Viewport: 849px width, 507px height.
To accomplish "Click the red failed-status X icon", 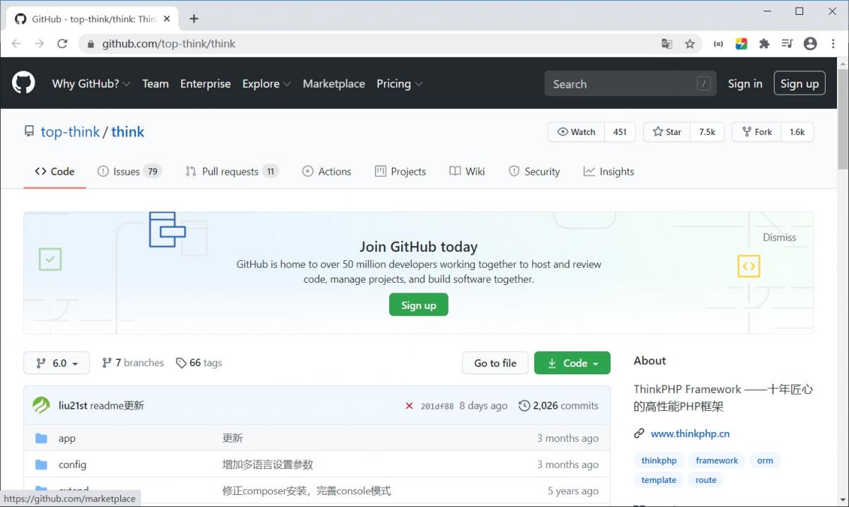I will pos(409,406).
